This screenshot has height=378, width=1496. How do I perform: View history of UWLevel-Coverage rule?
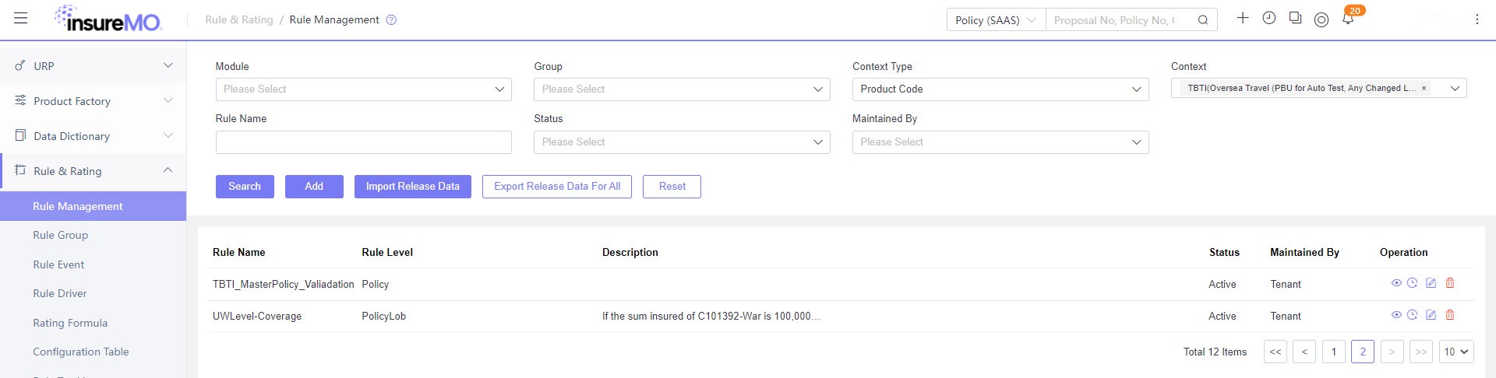pos(1412,315)
